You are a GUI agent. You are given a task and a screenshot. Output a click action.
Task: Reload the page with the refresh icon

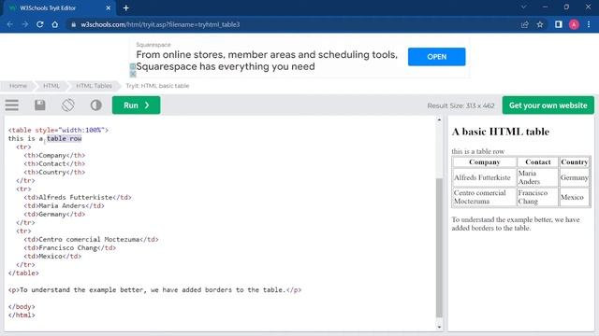(39, 24)
